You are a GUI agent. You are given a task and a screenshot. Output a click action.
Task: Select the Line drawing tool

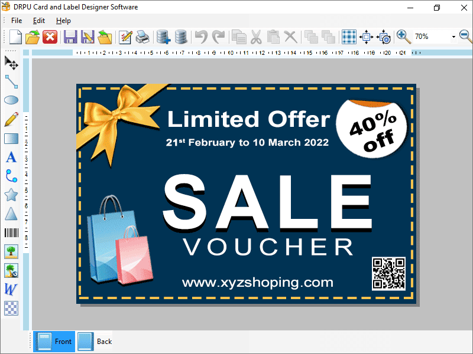11,81
